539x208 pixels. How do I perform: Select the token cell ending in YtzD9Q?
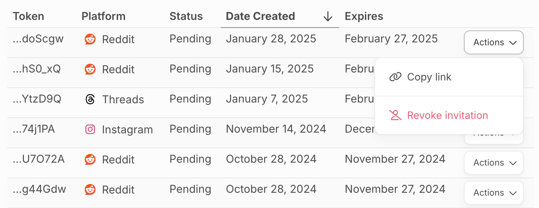[x=37, y=99]
